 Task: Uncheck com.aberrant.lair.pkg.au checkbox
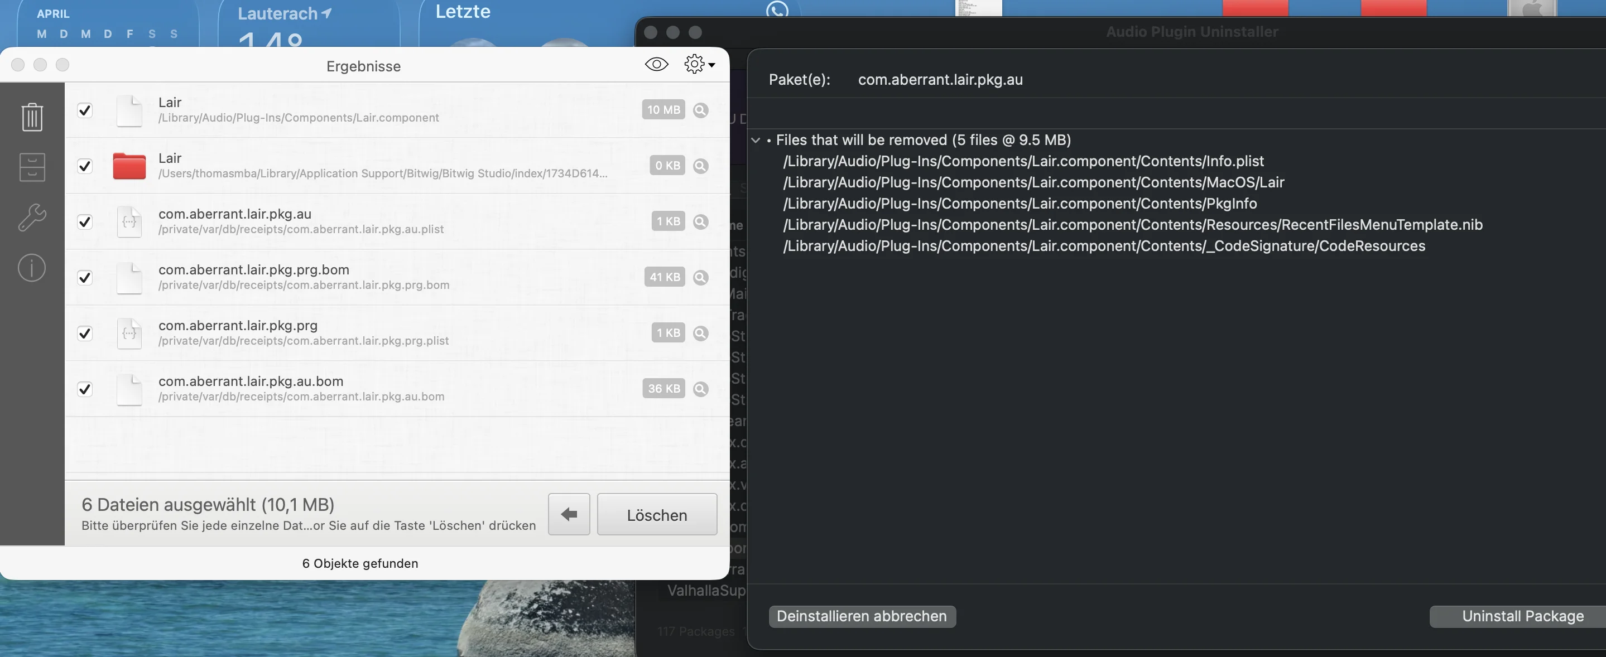pos(85,222)
